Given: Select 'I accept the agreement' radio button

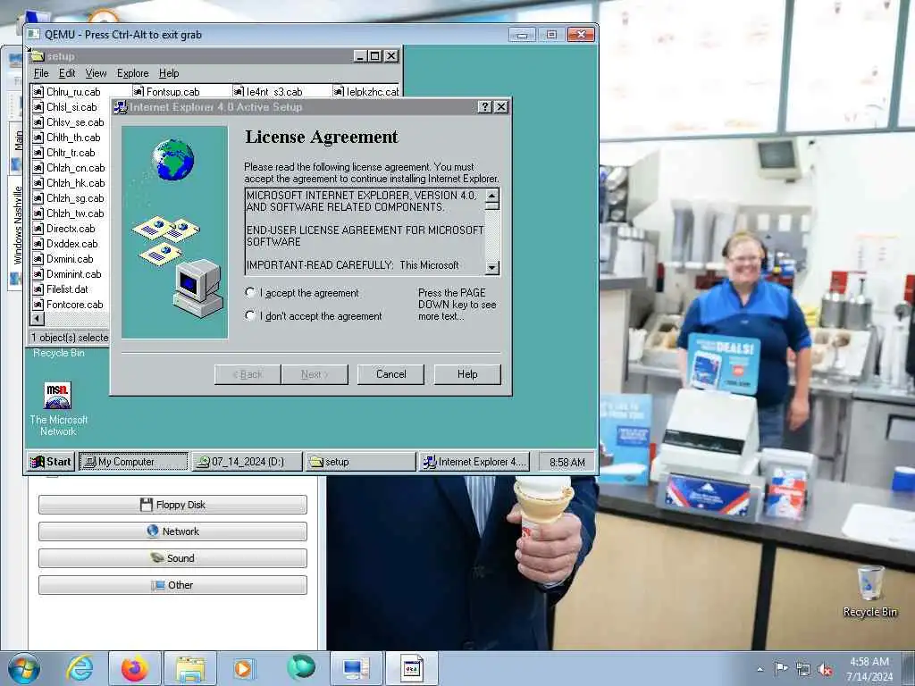Looking at the screenshot, I should 250,292.
